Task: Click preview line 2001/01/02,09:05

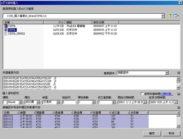Action: point(30,87)
